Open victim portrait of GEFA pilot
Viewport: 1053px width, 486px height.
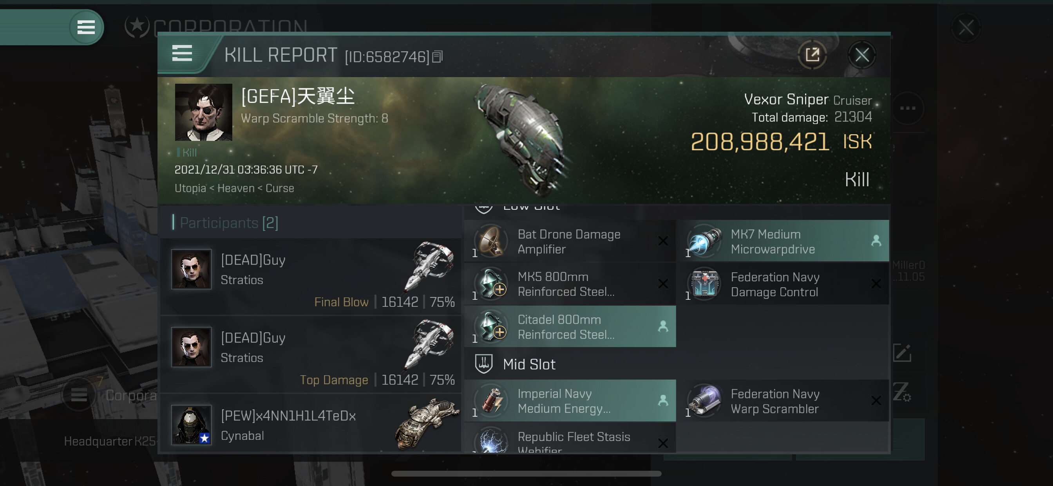203,112
